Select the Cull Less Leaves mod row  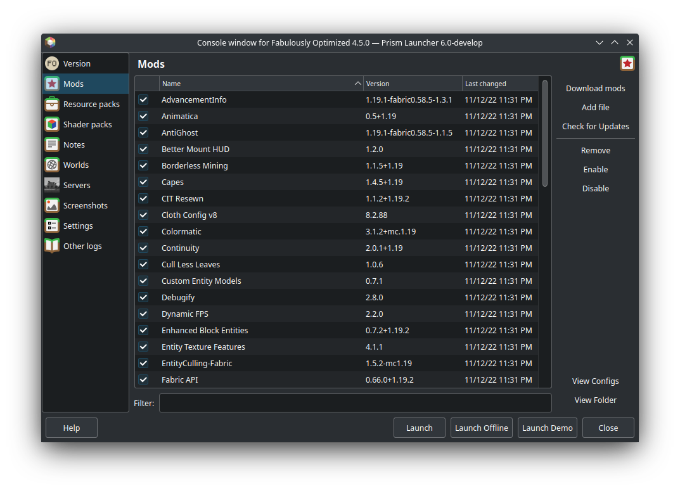pos(337,264)
